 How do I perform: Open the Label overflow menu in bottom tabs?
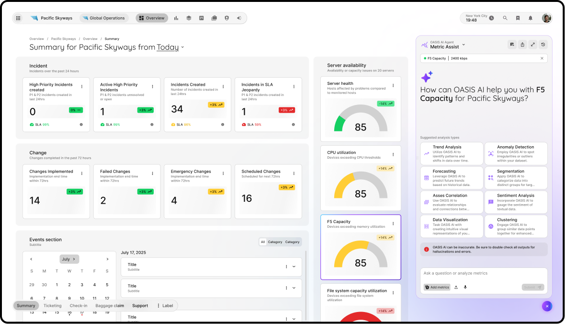click(165, 306)
